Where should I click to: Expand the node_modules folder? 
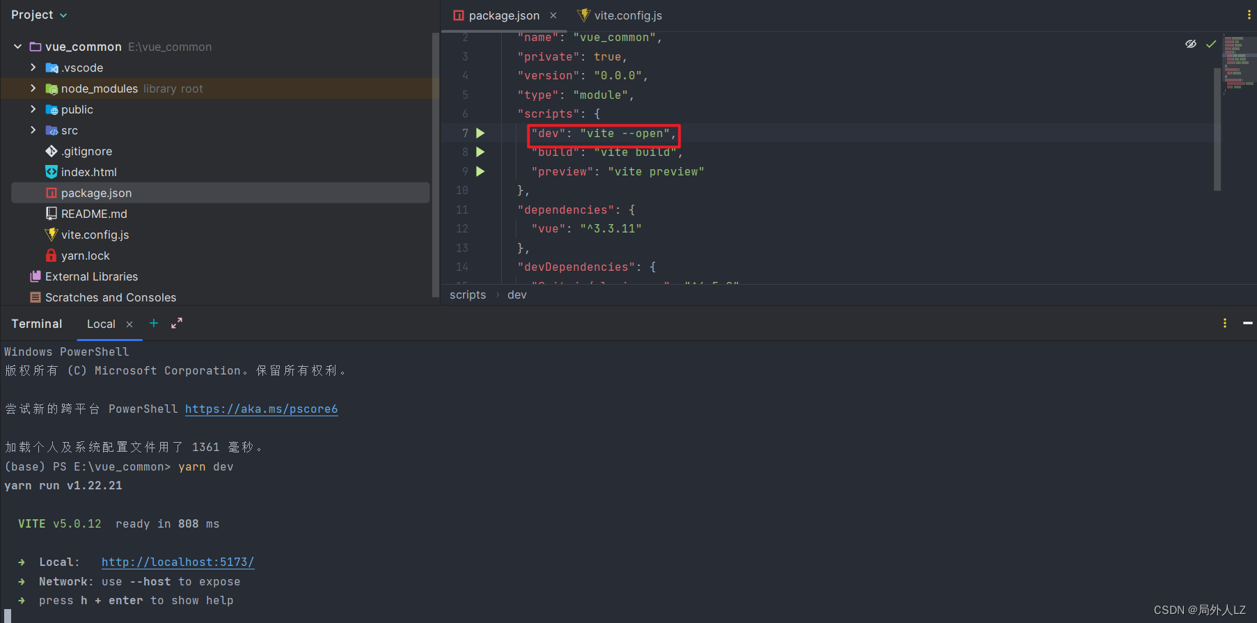pos(33,88)
